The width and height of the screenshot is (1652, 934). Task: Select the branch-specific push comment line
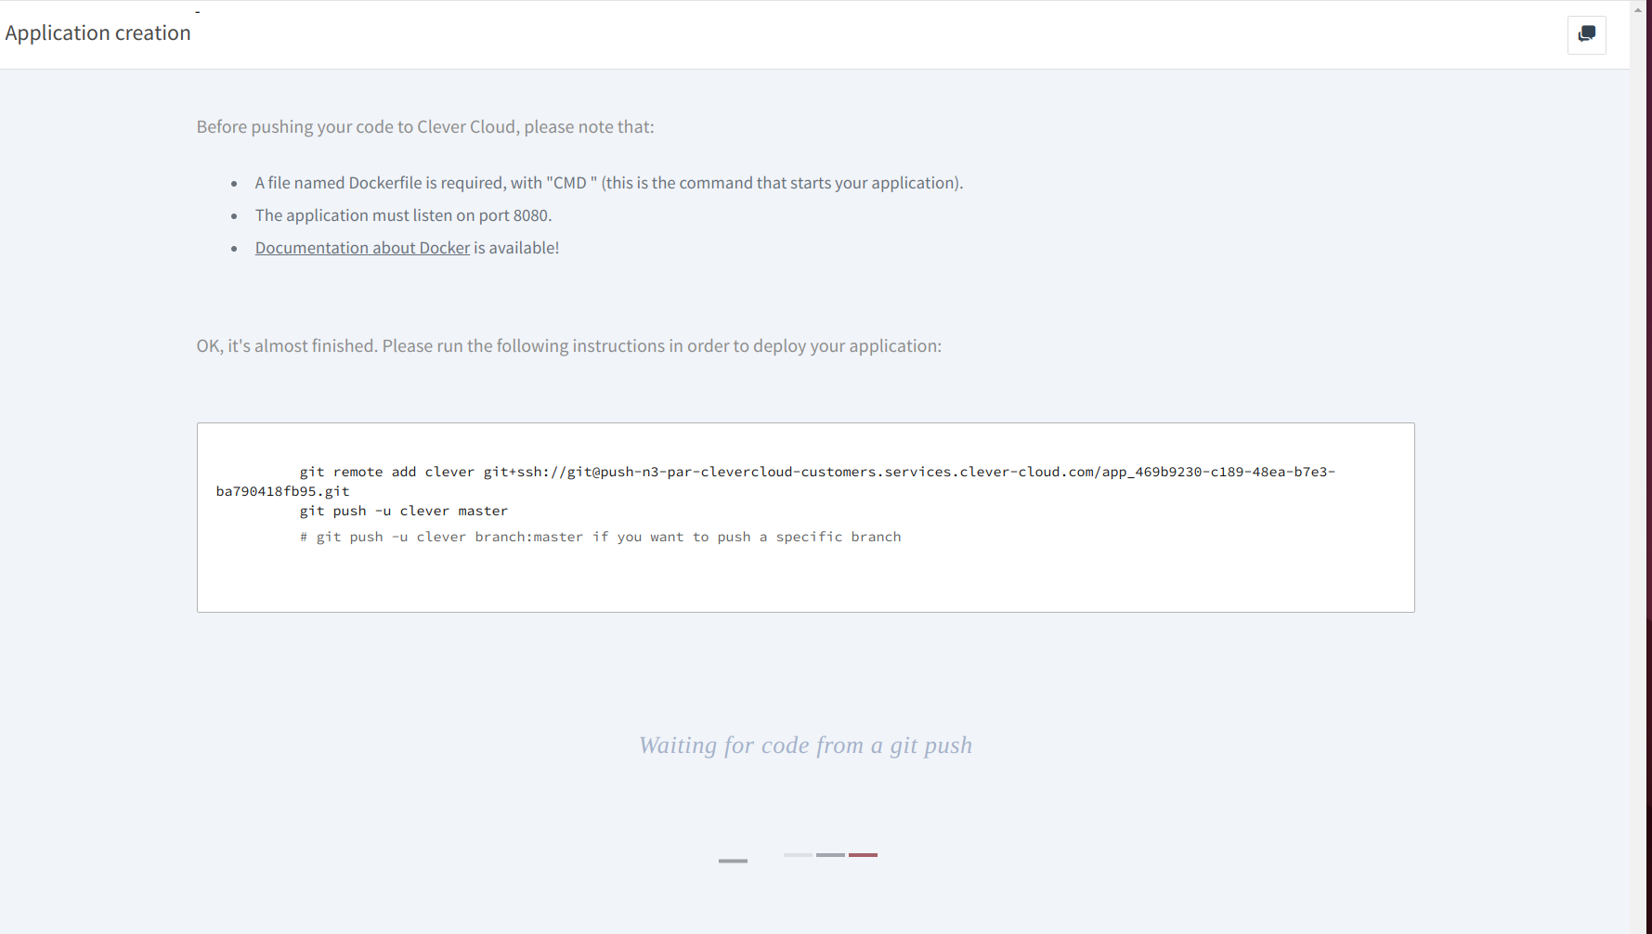pos(600,536)
